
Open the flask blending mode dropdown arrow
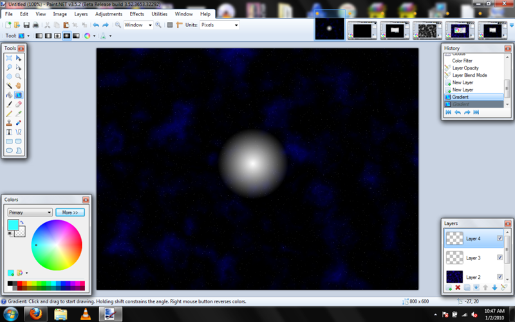click(x=110, y=36)
